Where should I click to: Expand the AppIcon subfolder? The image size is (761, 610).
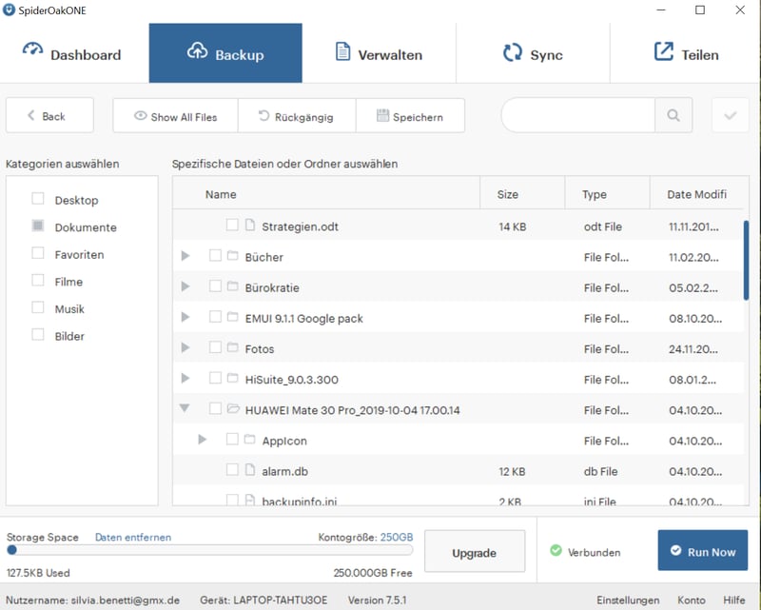(x=203, y=440)
